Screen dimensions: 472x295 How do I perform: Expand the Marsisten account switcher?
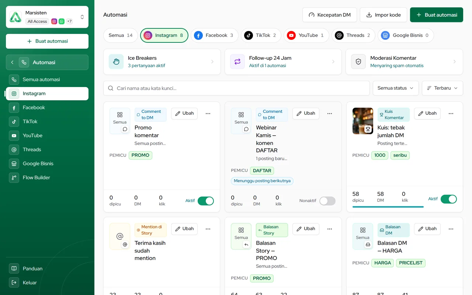click(x=82, y=17)
